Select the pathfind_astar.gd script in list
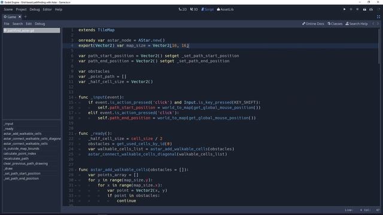Image resolution: width=383 pixels, height=215 pixels. click(x=32, y=30)
